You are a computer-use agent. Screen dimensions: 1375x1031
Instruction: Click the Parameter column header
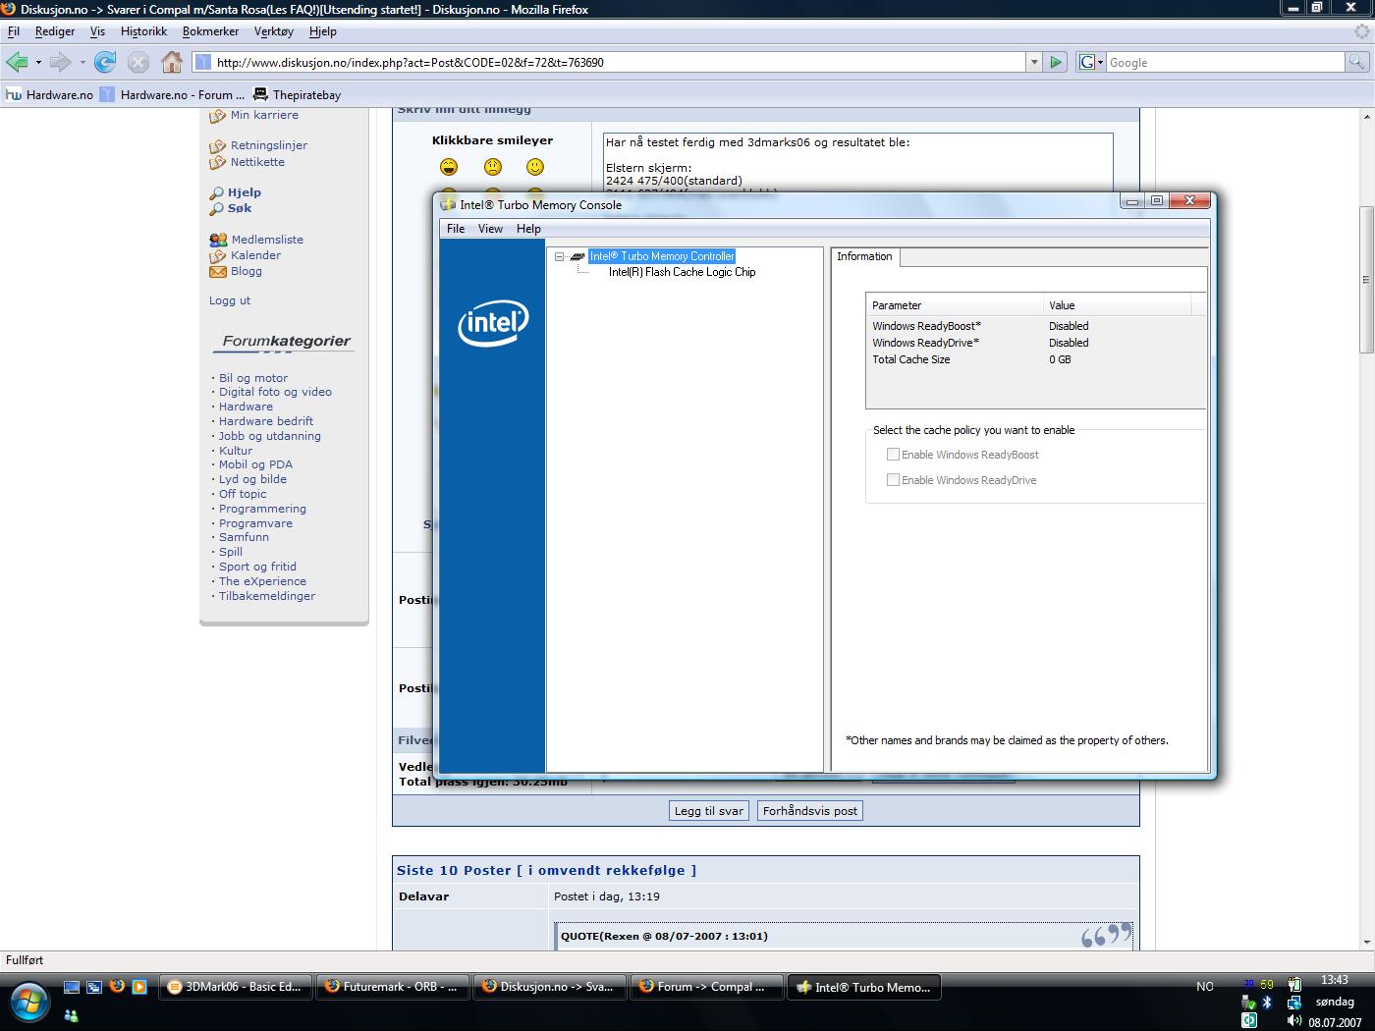pyautogui.click(x=954, y=305)
